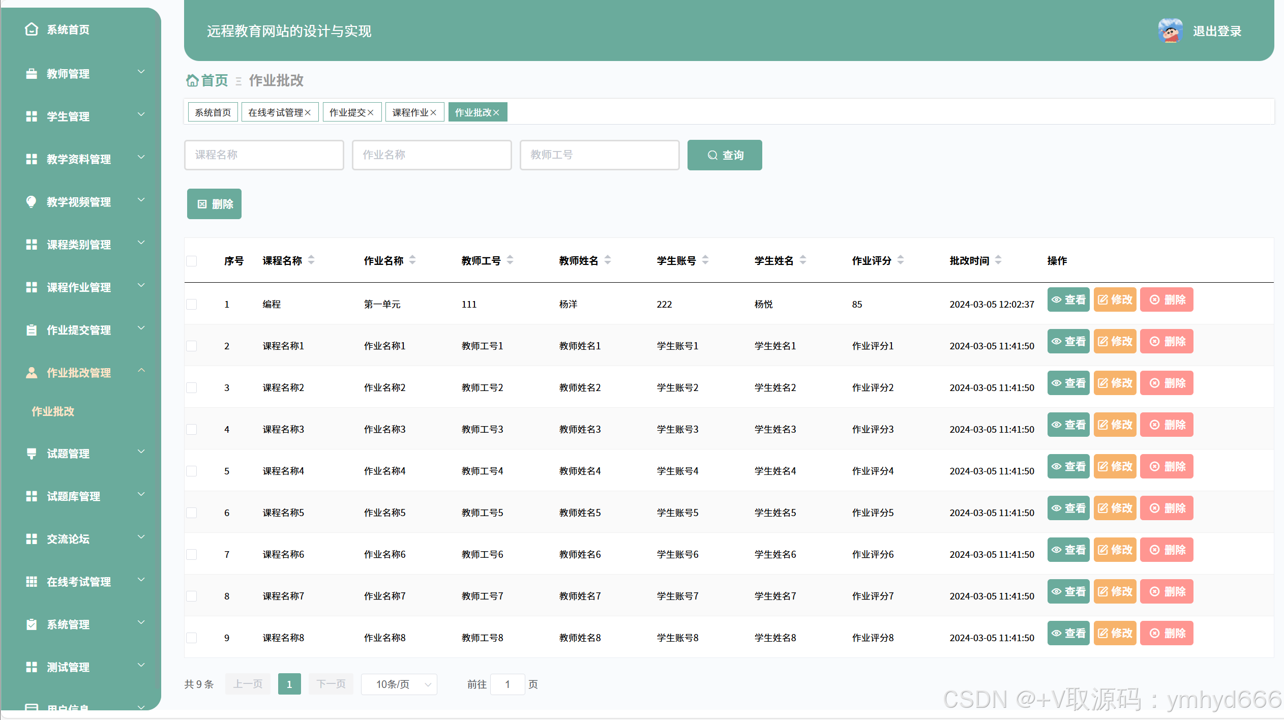Toggle the select-all checkbox in table header
This screenshot has height=720, width=1284.
click(x=192, y=261)
